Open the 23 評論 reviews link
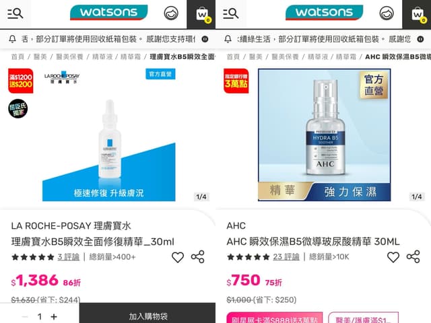 [286, 257]
